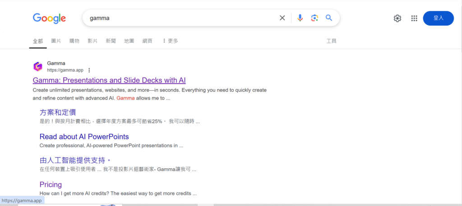Click the blue magnifier search icon

[x=329, y=18]
